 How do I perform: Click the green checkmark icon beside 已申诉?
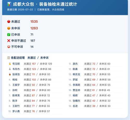[x=9, y=35]
